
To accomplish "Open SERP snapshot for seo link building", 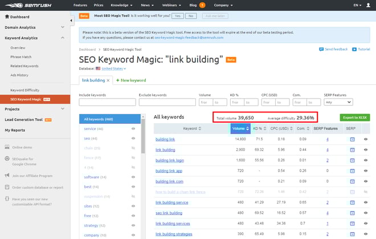I will [352, 213].
